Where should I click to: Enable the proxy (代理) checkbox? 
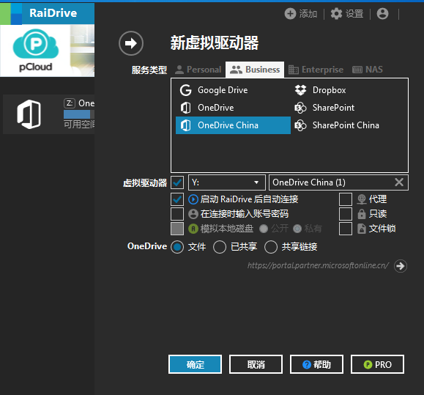346,199
